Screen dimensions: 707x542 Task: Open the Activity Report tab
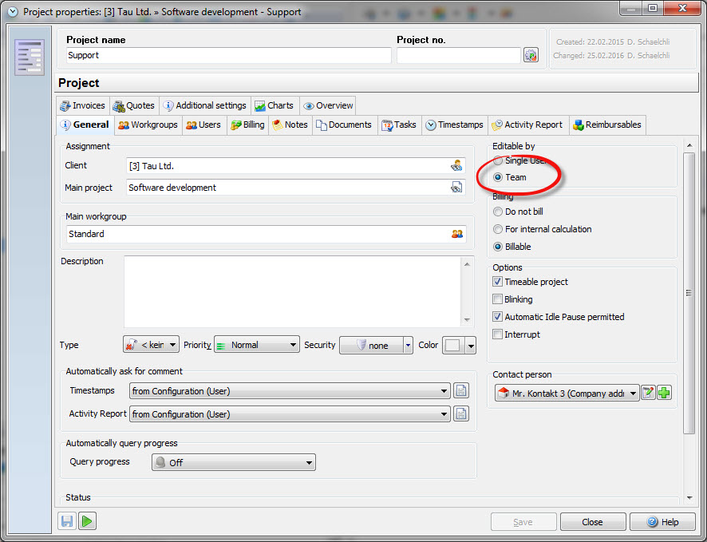(527, 125)
